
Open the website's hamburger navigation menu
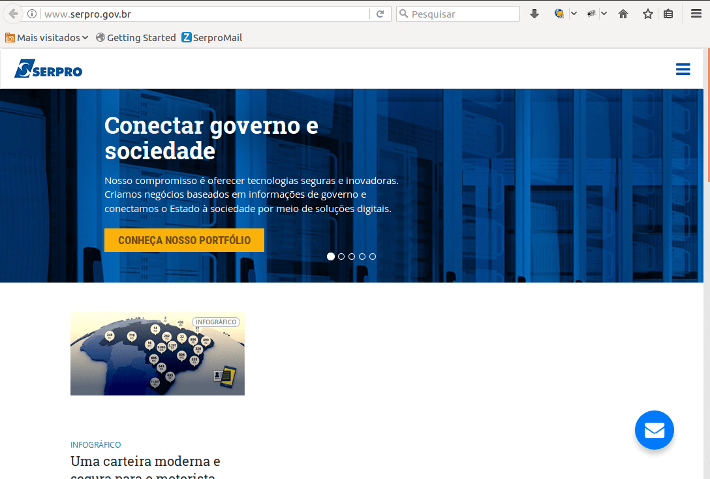point(683,69)
